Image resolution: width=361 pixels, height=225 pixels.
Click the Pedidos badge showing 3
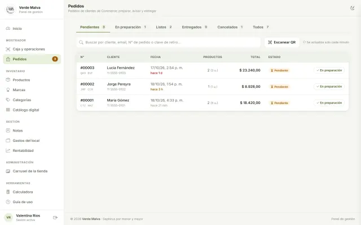[x=55, y=59]
